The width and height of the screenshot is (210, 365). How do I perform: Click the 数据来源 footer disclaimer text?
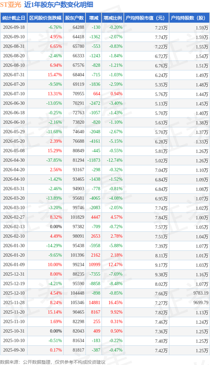coord(53,362)
